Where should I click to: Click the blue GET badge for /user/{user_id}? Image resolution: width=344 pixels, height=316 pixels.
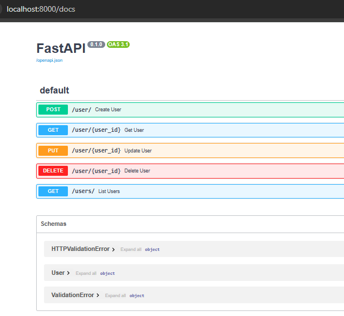point(53,130)
